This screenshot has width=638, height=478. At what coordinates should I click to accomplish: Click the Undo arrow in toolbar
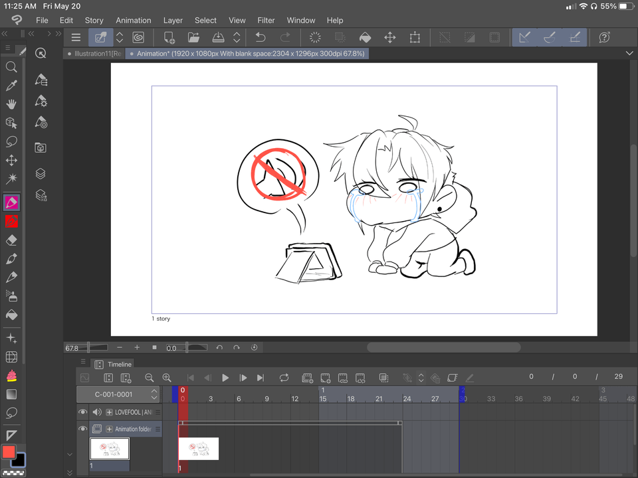[261, 38]
